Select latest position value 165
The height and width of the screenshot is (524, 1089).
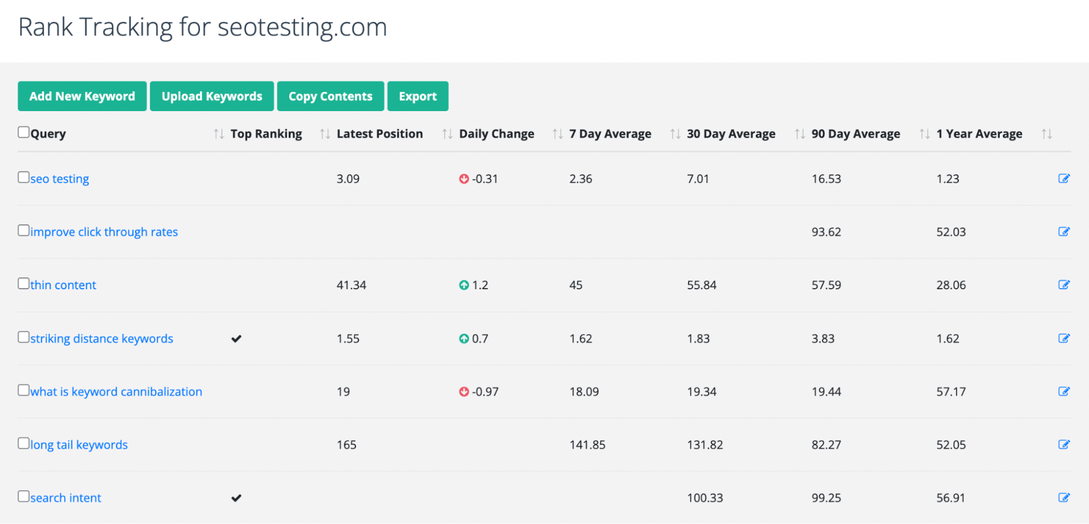click(346, 445)
